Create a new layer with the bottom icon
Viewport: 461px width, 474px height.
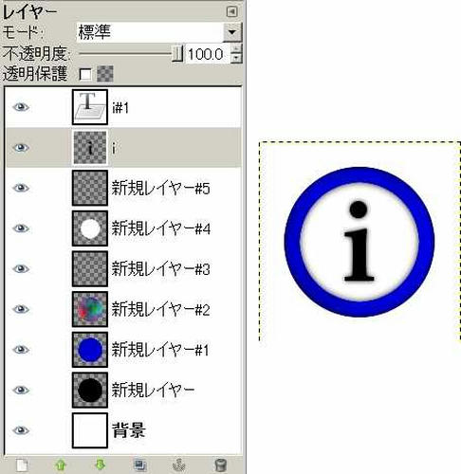tap(22, 465)
